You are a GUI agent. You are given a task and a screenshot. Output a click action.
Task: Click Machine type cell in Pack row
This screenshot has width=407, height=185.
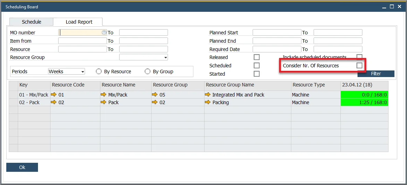click(x=316, y=102)
